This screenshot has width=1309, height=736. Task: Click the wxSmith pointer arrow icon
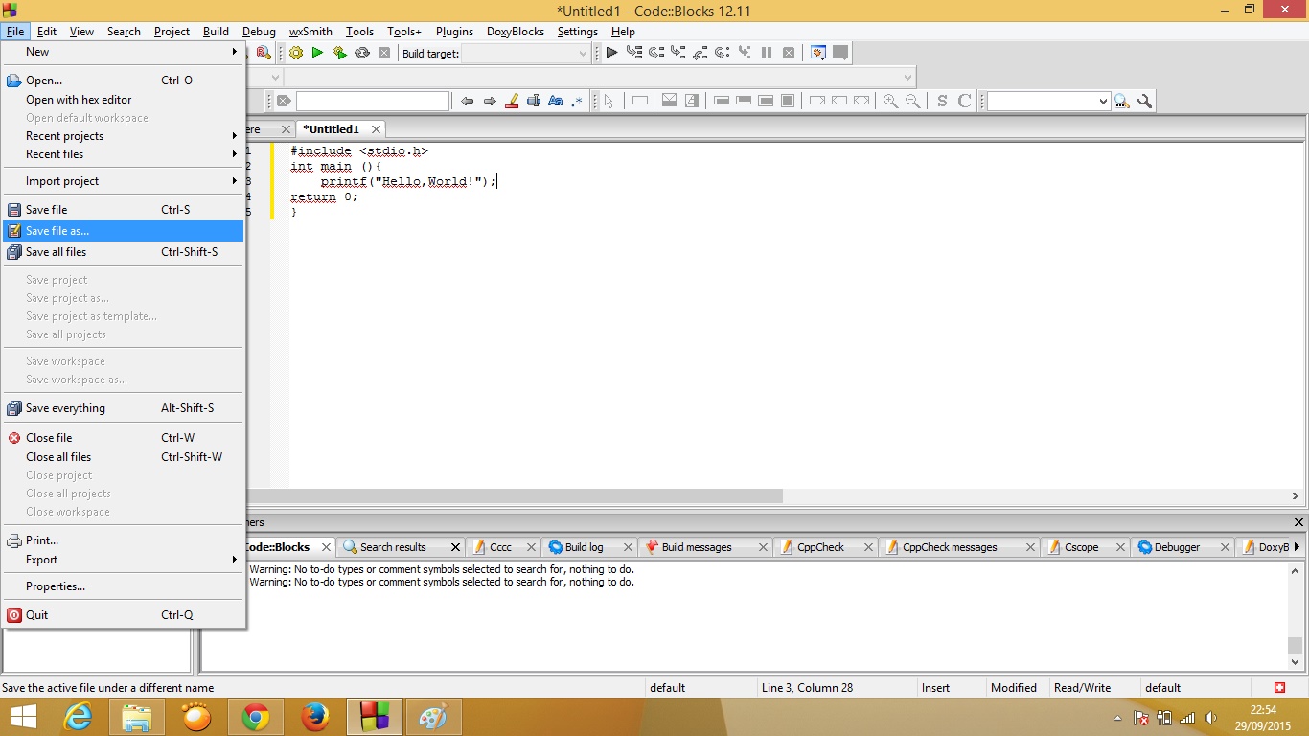click(x=609, y=101)
